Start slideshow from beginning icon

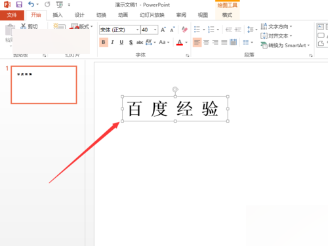pyautogui.click(x=60, y=5)
